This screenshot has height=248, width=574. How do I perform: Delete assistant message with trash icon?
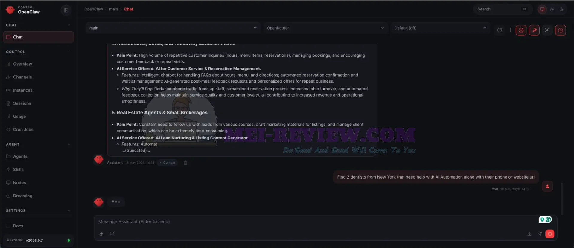click(185, 163)
